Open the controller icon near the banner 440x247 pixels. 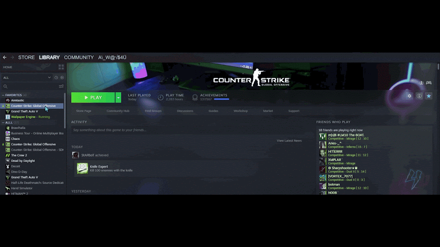[428, 83]
